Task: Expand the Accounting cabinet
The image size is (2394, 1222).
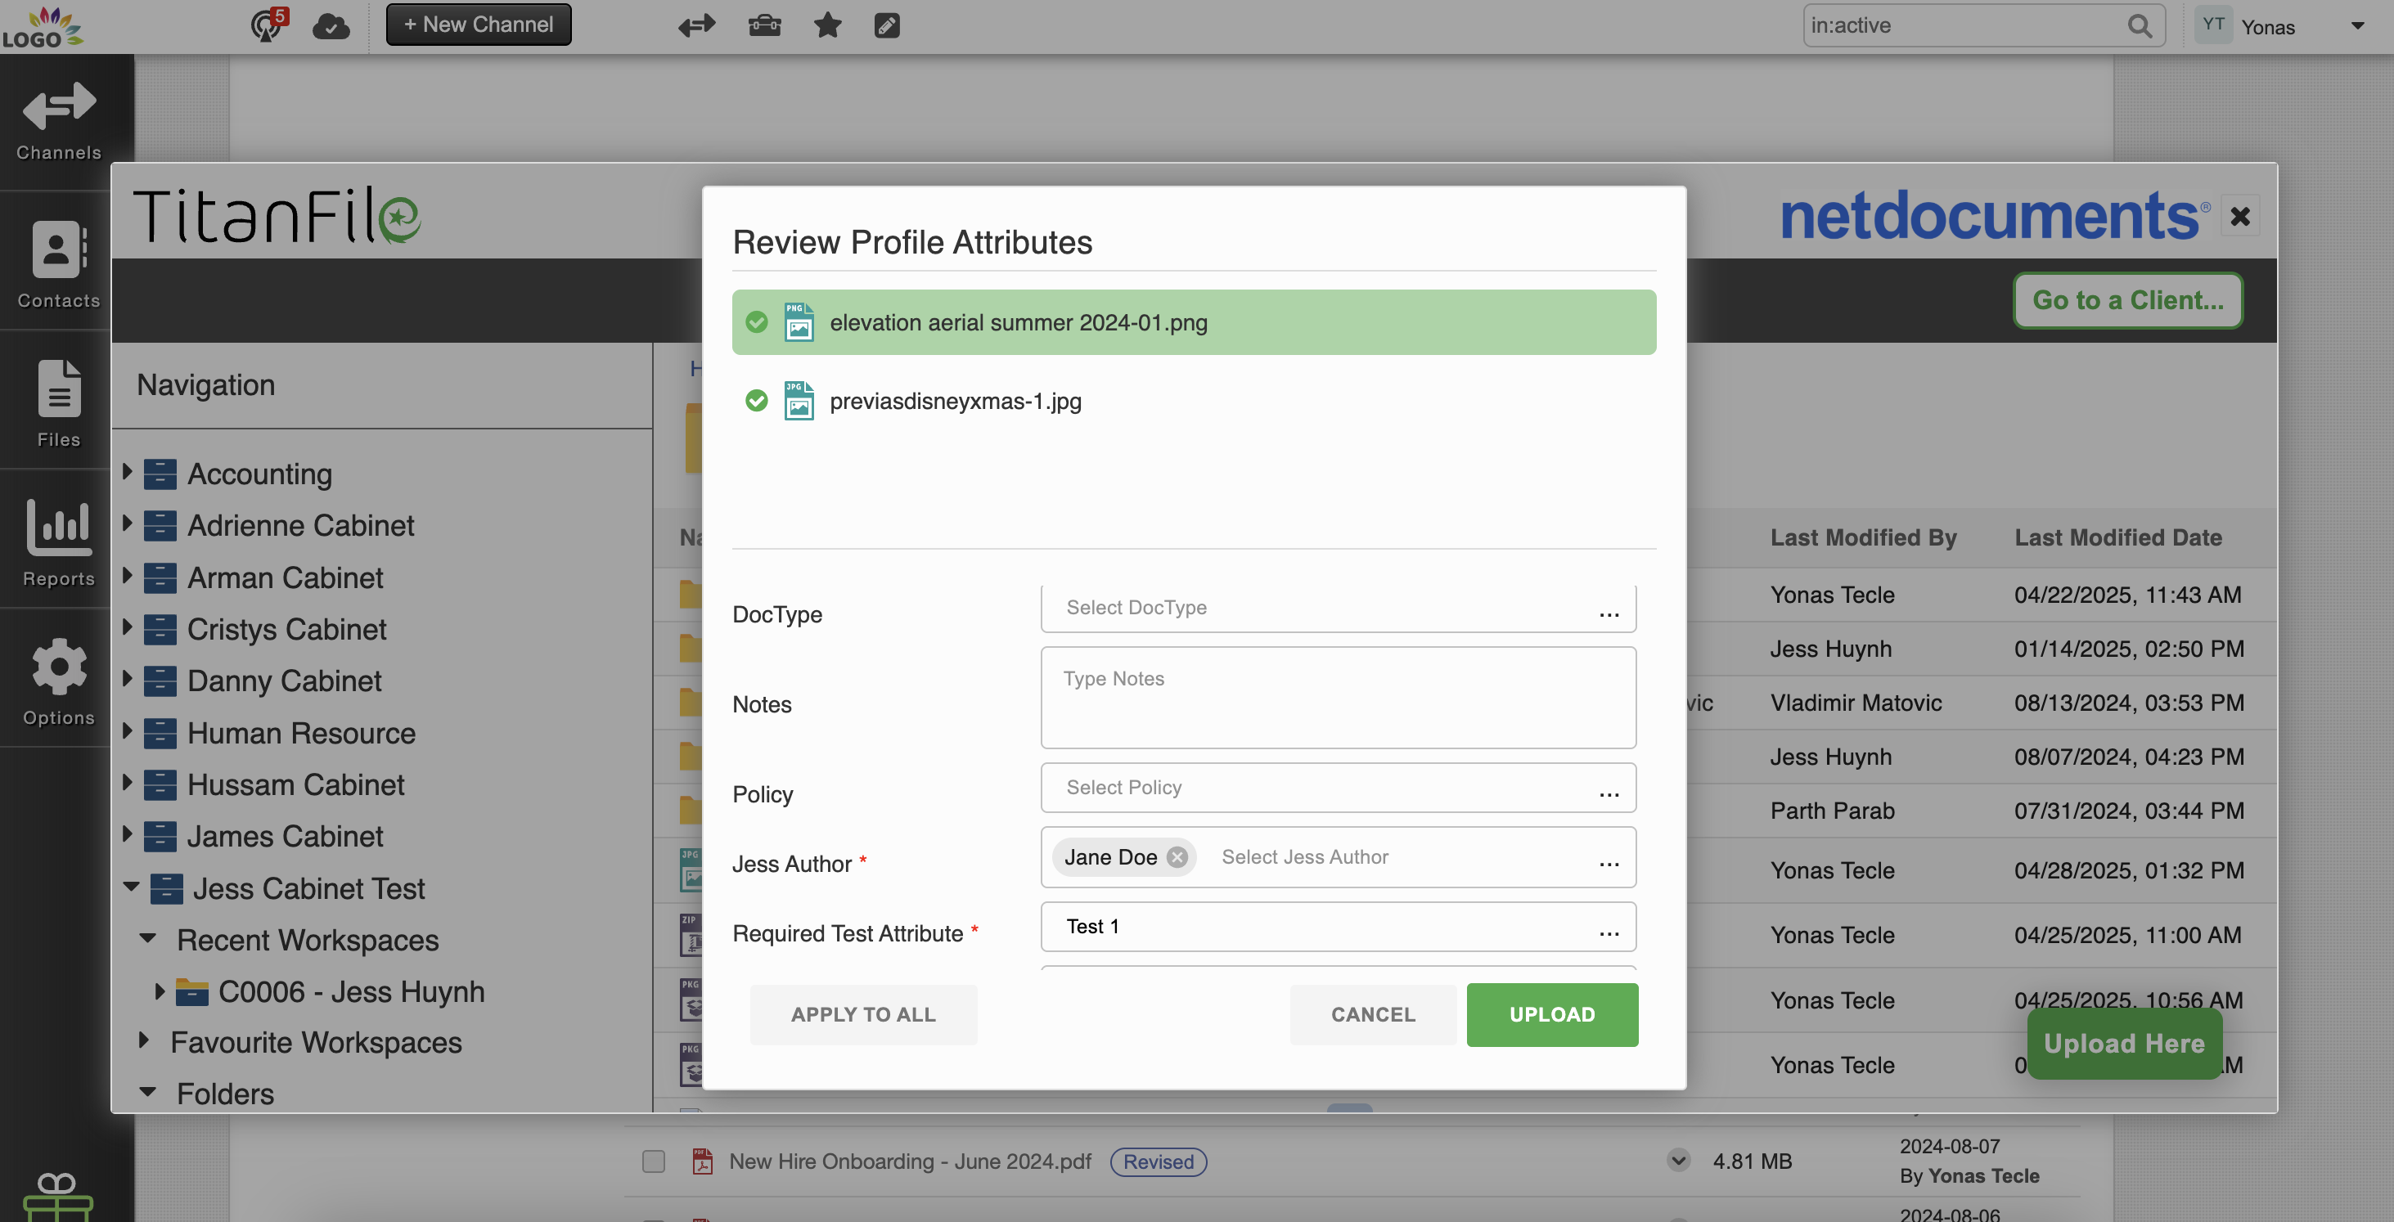Action: click(128, 471)
